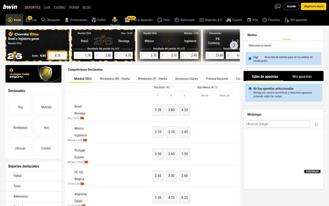Switch to Amistosos Clubes tab
Image resolution: width=329 pixels, height=206 pixels.
tap(186, 79)
